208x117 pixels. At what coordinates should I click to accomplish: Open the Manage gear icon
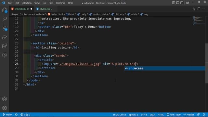tap(5, 108)
